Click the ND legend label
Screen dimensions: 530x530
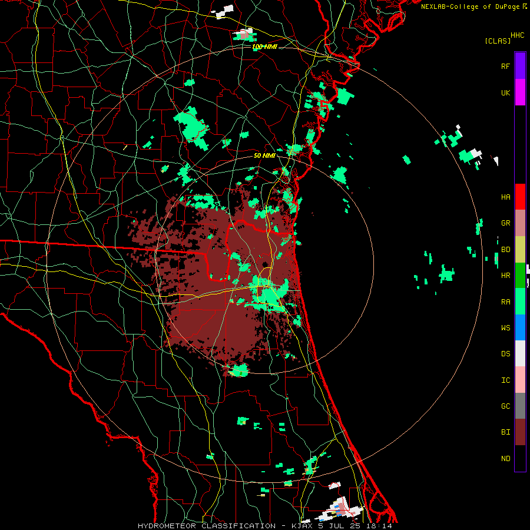point(505,459)
